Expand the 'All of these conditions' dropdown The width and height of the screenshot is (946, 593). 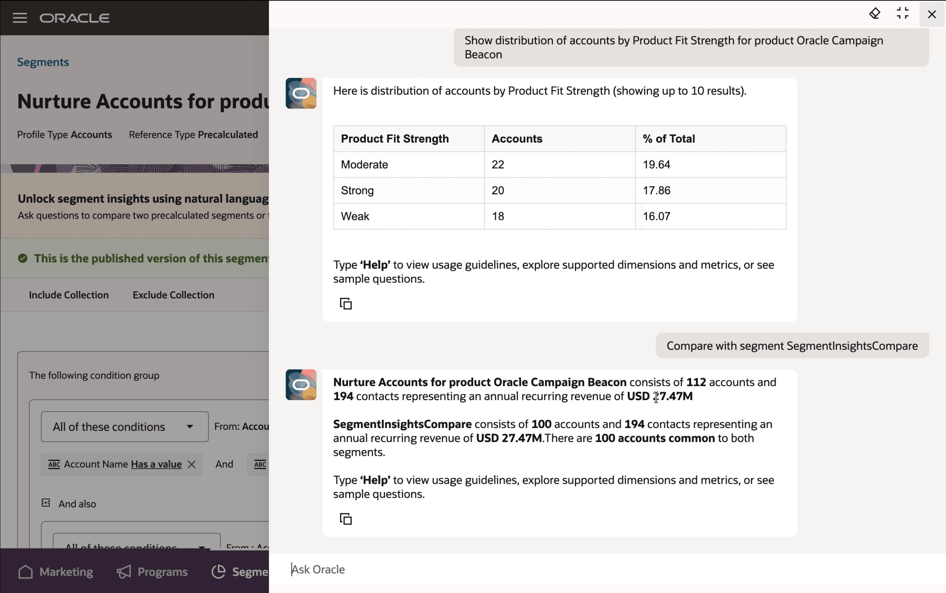coord(125,427)
